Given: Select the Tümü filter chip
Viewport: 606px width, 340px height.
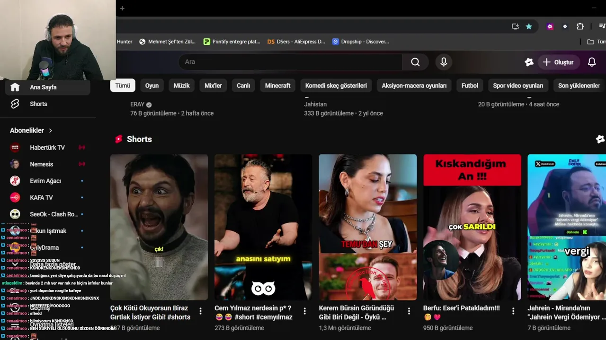Looking at the screenshot, I should click(123, 85).
